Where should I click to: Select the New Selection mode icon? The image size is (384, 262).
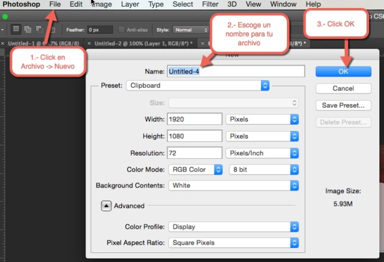click(x=16, y=29)
